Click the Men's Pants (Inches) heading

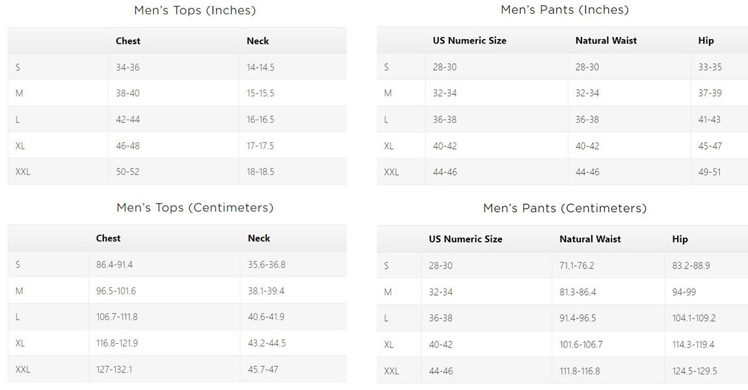[x=565, y=10]
